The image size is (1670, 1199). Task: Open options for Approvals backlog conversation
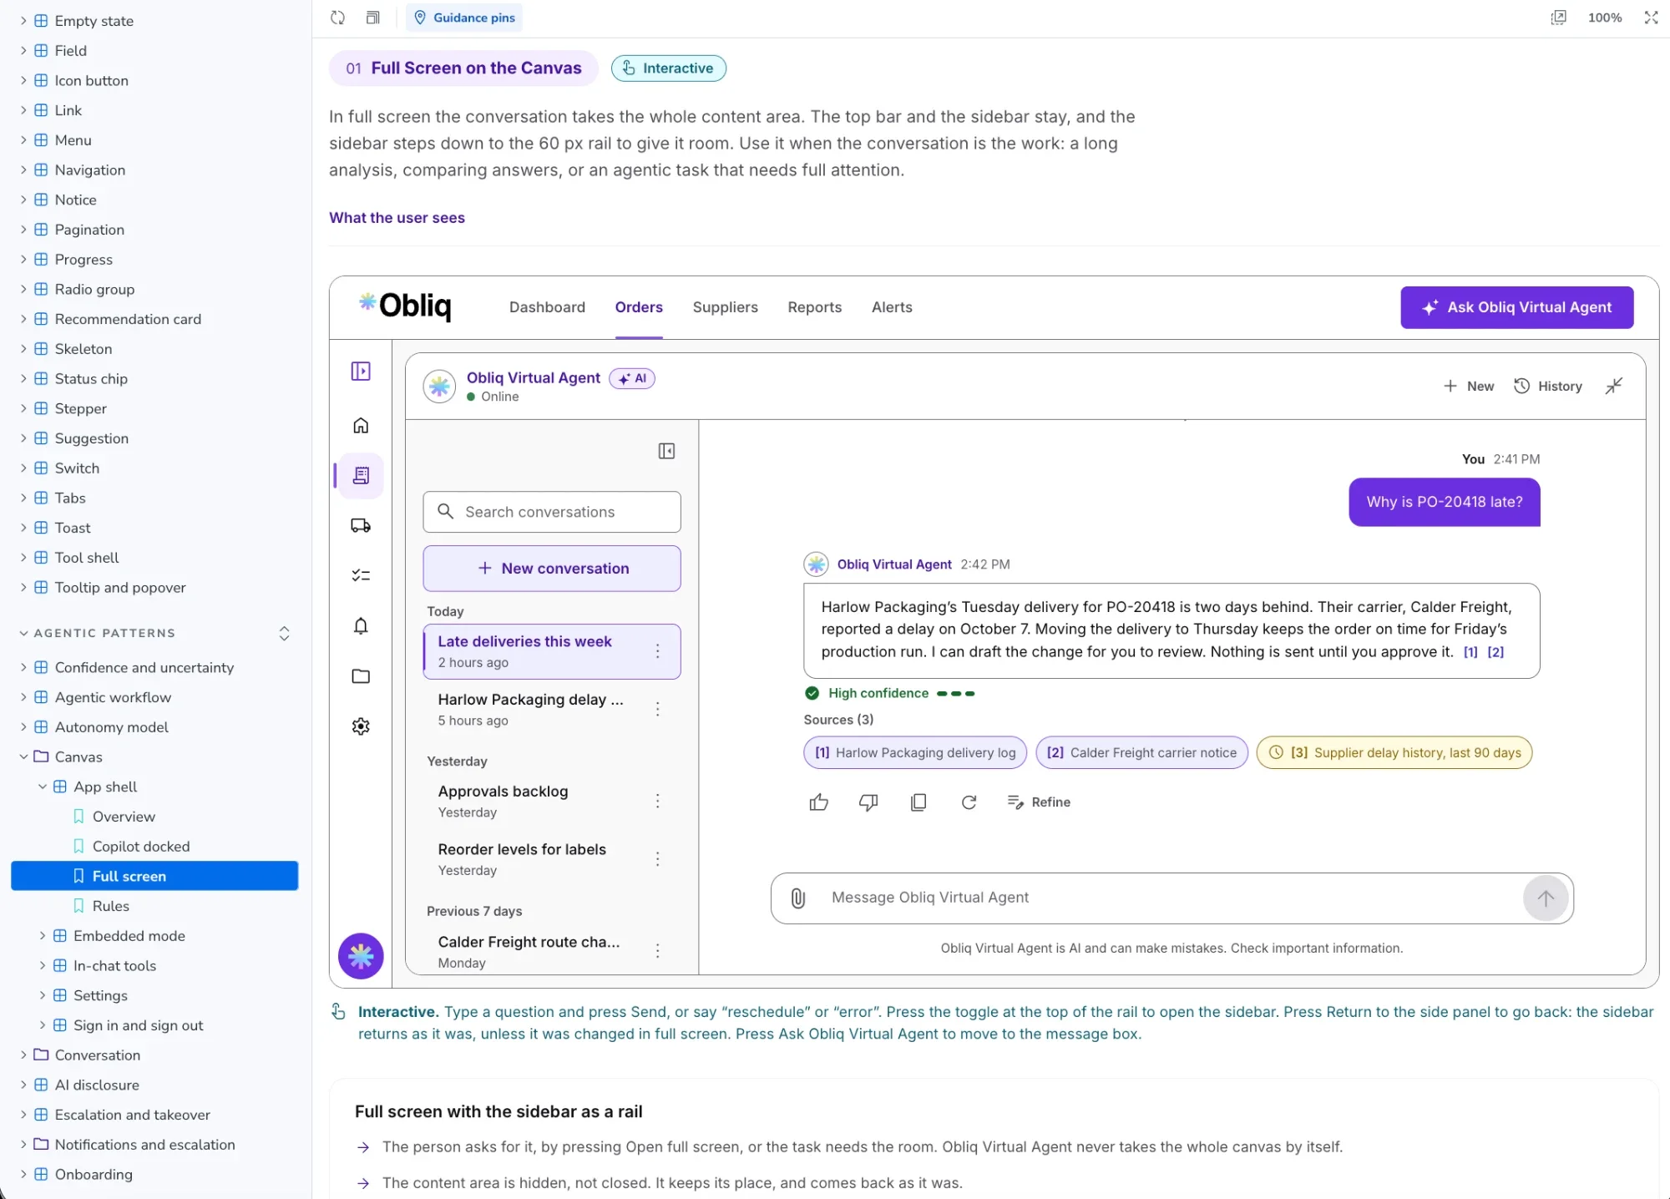658,801
